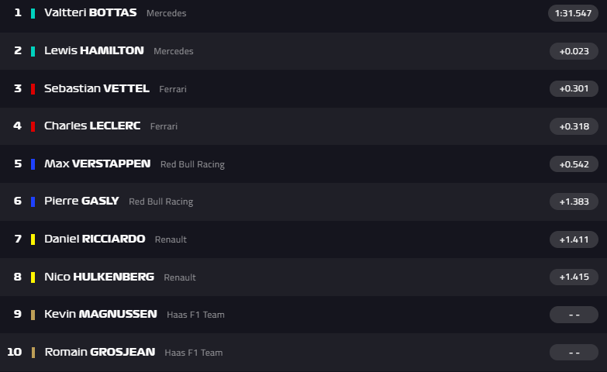Click the +0.301 gap badge for Vettel
Screen dimensions: 607x372
tap(574, 88)
